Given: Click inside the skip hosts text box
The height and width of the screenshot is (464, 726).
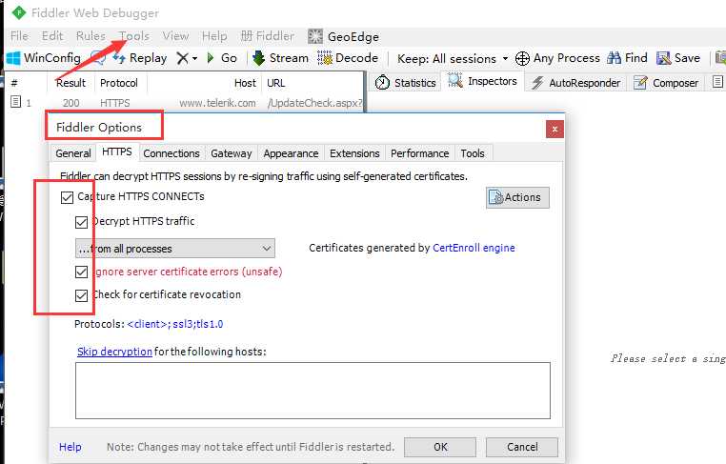Looking at the screenshot, I should pos(313,391).
